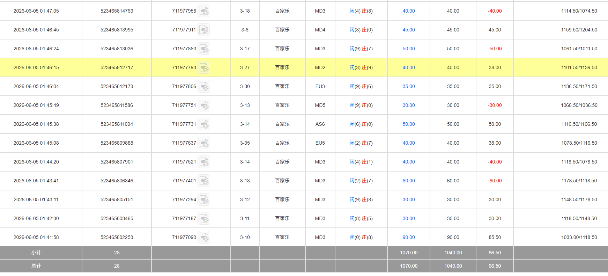Select shoe-round value 3-35

point(245,143)
